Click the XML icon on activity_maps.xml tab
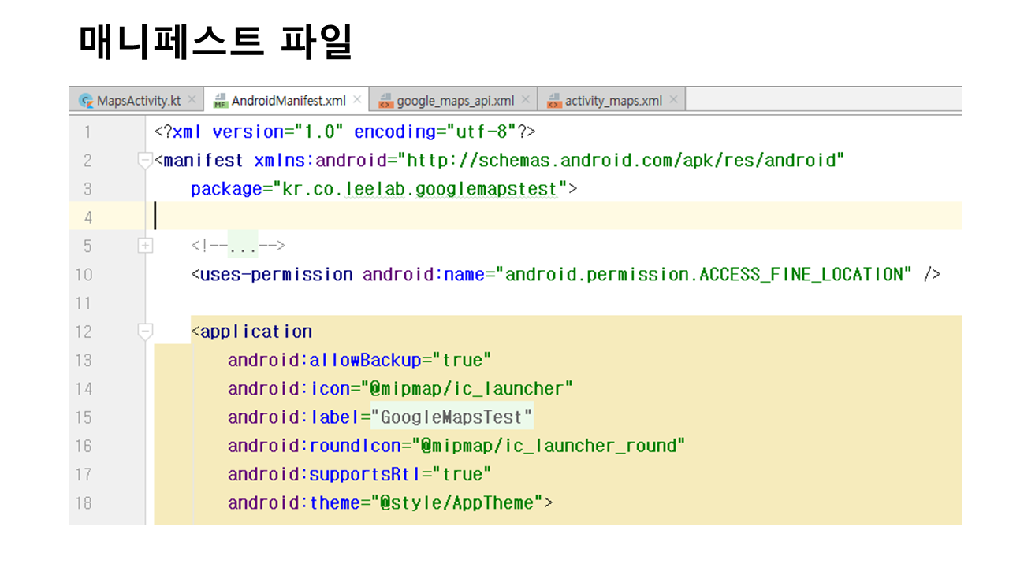This screenshot has height=567, width=1009. [554, 101]
